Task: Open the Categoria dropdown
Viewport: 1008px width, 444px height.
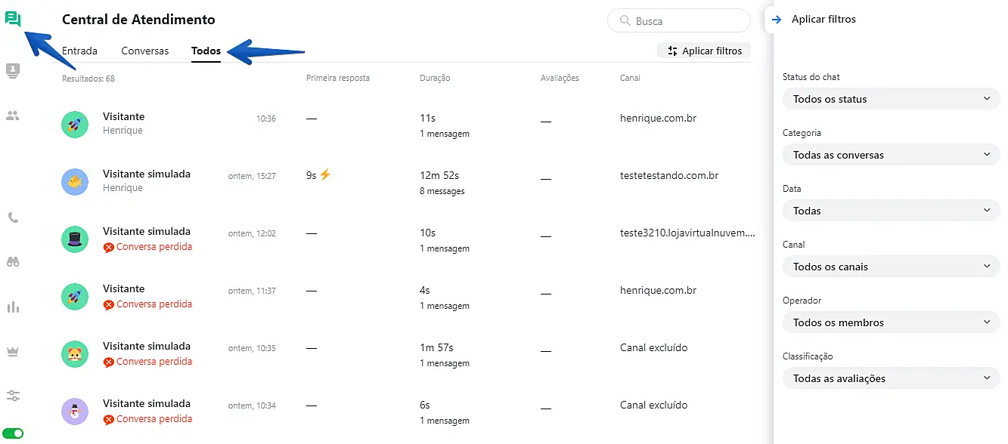Action: coord(891,155)
